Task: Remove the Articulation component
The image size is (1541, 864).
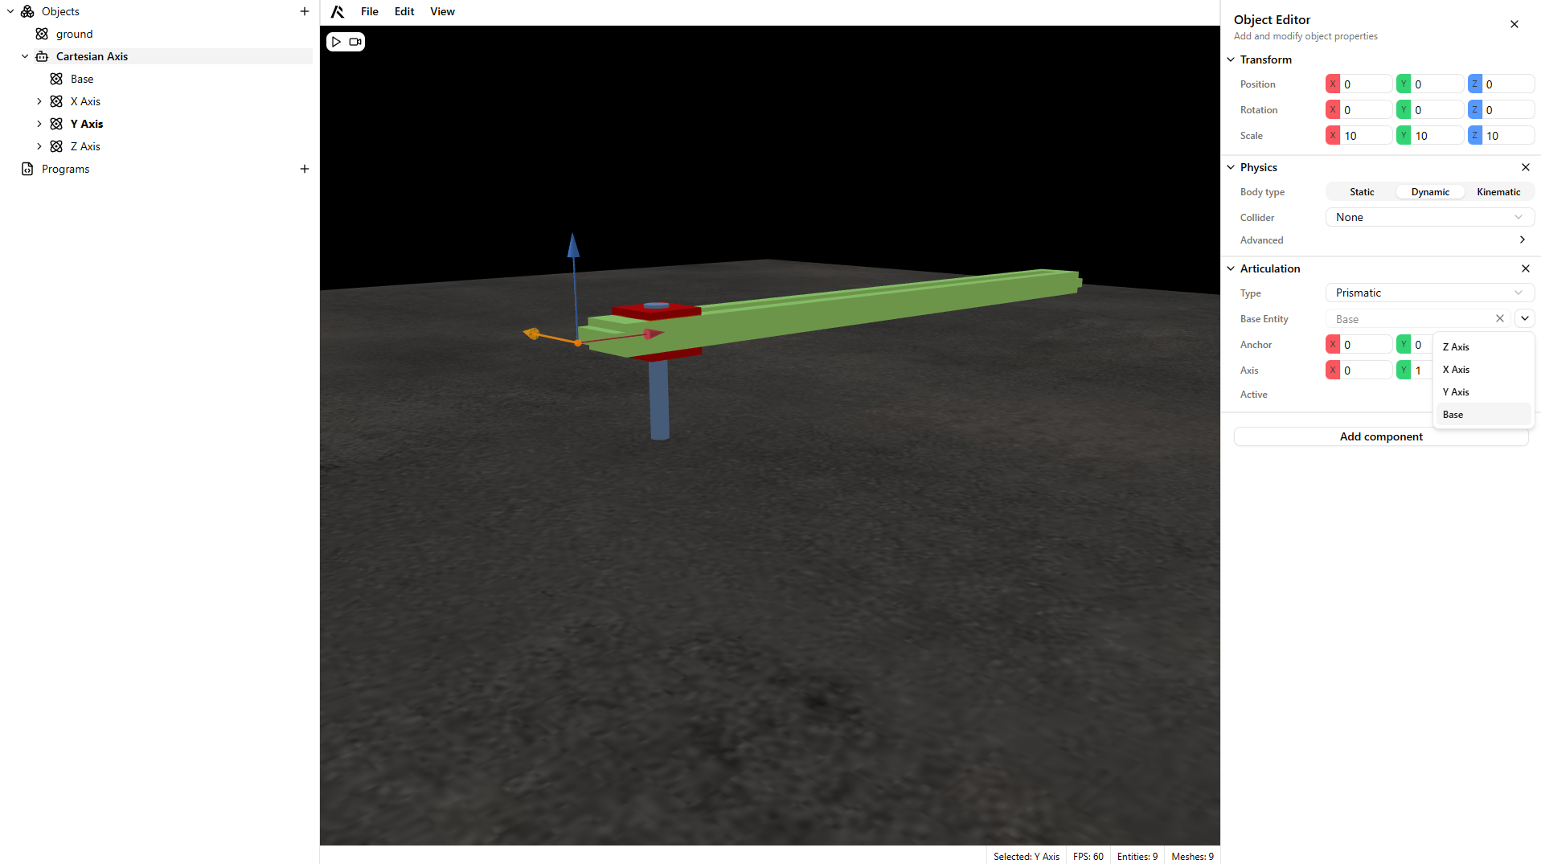Action: pos(1525,268)
